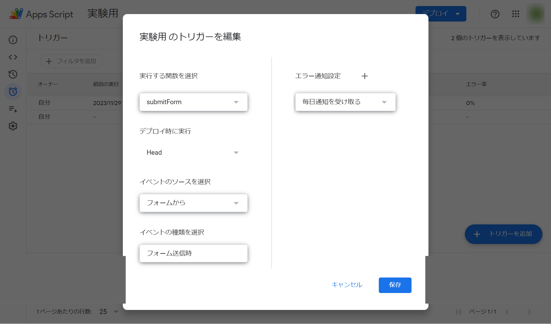Image resolution: width=551 pixels, height=324 pixels.
Task: Open Project Settings from the sidebar
Action: [x=13, y=126]
